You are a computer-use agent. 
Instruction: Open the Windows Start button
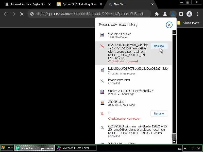(7, 148)
